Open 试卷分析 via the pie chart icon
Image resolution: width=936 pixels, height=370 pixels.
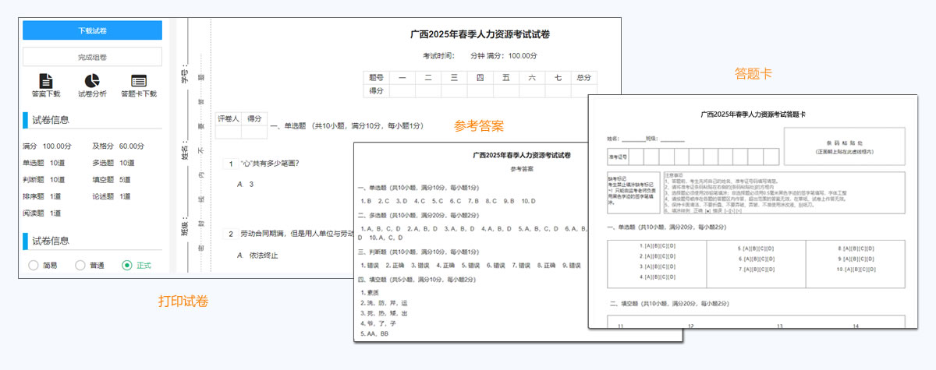tap(92, 81)
